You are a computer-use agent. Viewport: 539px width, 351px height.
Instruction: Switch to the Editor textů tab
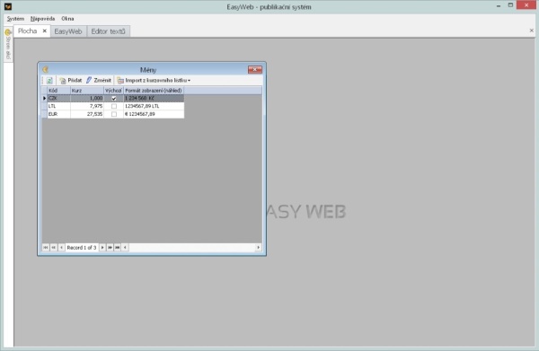pyautogui.click(x=109, y=31)
